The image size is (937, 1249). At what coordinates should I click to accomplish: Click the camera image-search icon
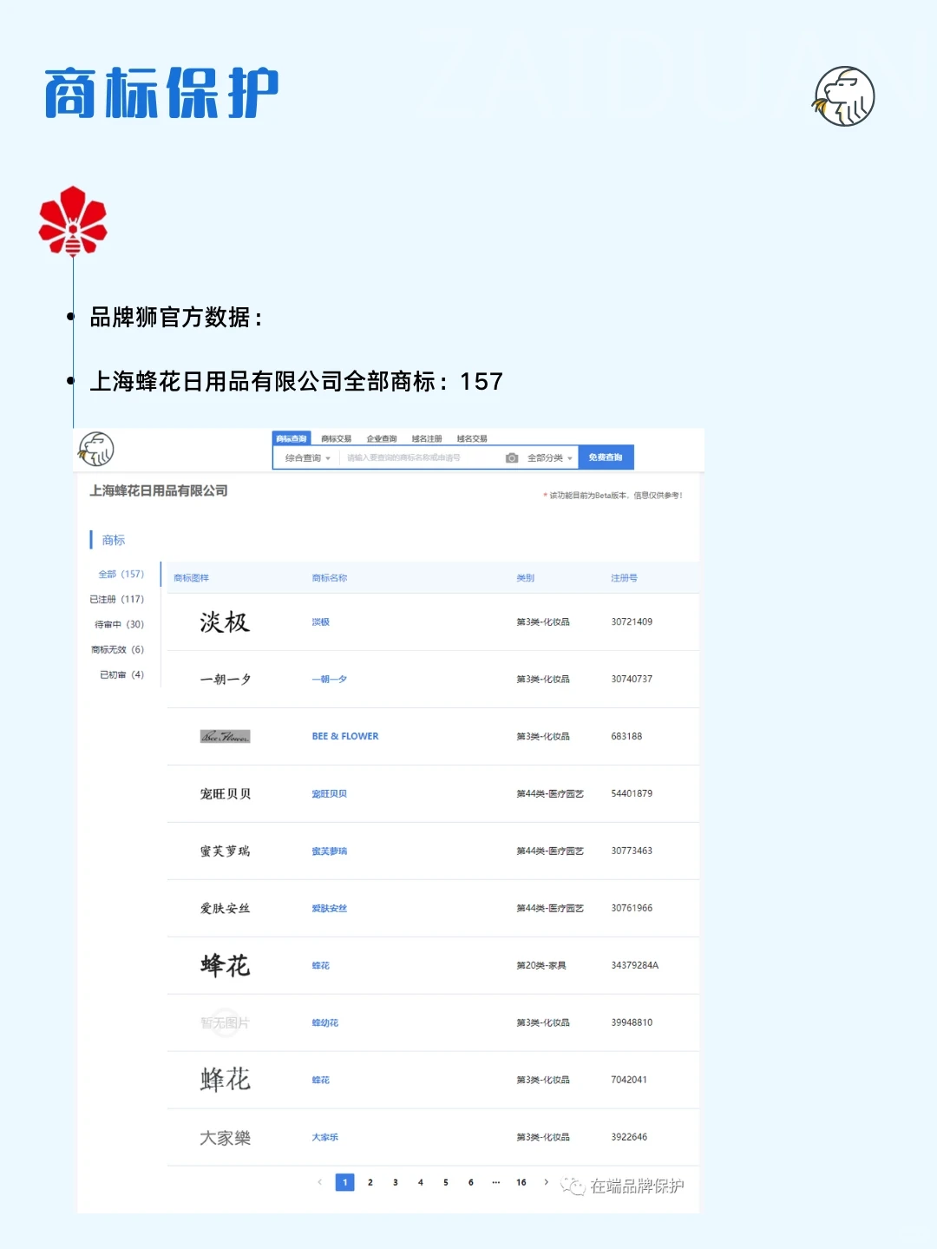[512, 457]
